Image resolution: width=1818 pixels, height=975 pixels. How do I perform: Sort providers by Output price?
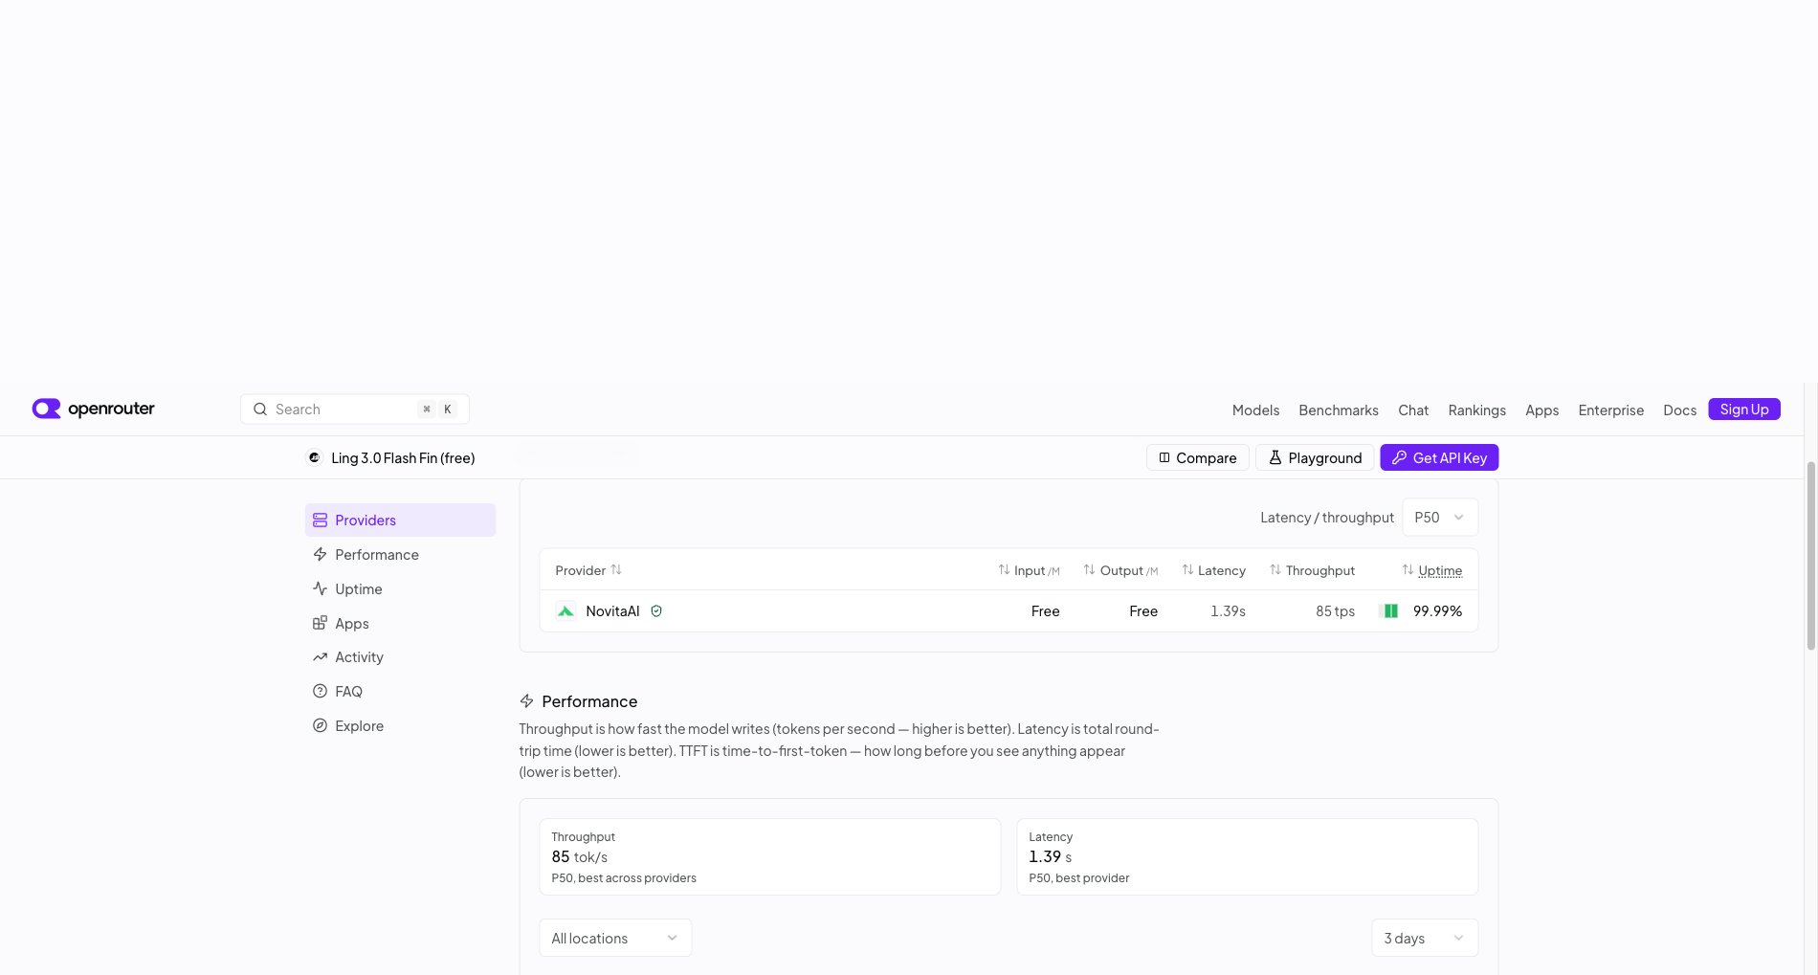(x=1120, y=570)
